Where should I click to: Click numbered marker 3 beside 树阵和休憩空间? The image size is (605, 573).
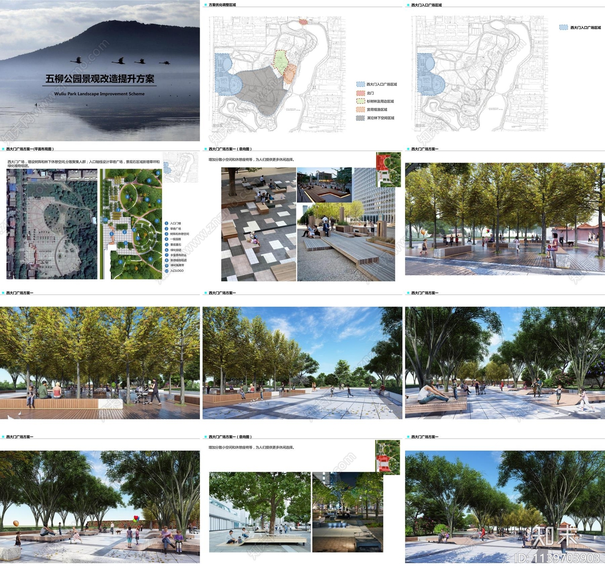[x=166, y=234]
